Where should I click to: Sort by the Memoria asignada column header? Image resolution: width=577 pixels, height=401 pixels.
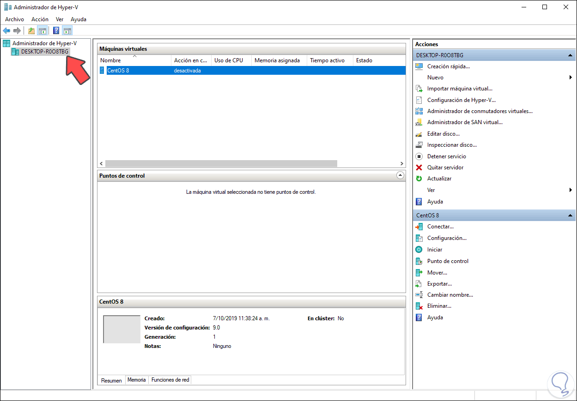[279, 60]
